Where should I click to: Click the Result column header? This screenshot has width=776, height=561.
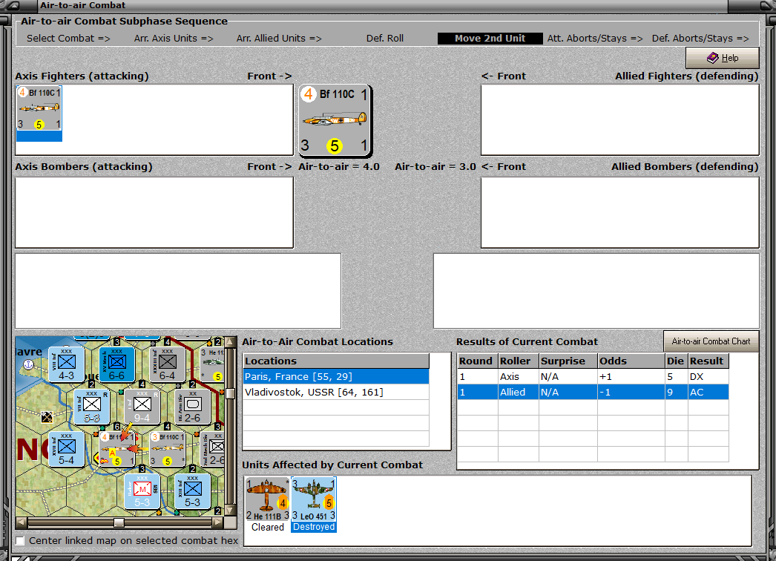pyautogui.click(x=708, y=361)
